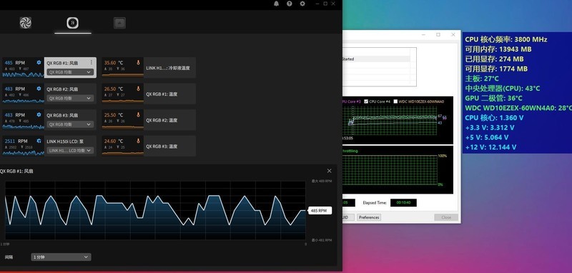Select the LINK H1 coolant temperature card
Image resolution: width=572 pixels, height=273 pixels.
click(x=149, y=67)
